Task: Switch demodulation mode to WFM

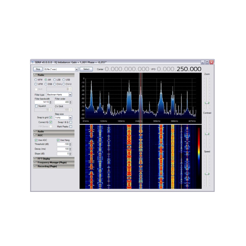Action: [36, 84]
